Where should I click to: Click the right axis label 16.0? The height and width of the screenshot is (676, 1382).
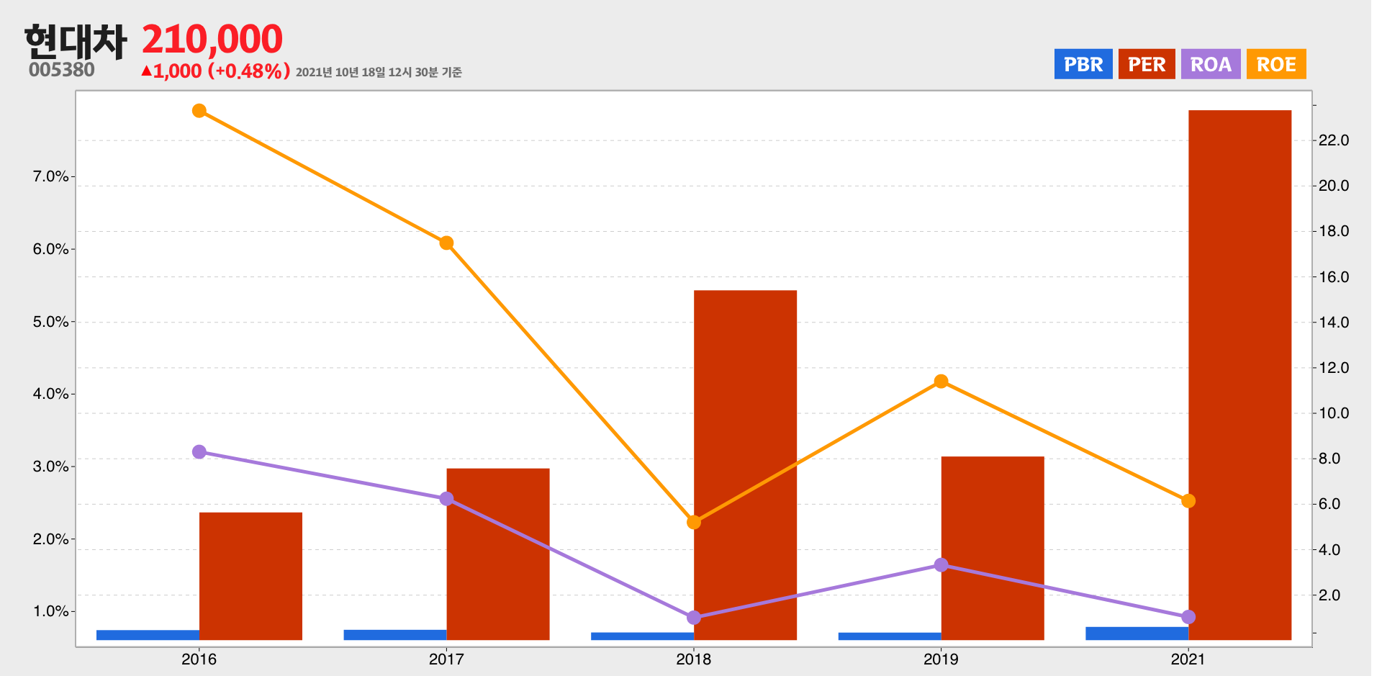(x=1334, y=277)
